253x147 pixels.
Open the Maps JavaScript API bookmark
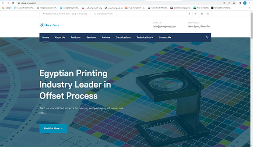pyautogui.click(x=47, y=8)
